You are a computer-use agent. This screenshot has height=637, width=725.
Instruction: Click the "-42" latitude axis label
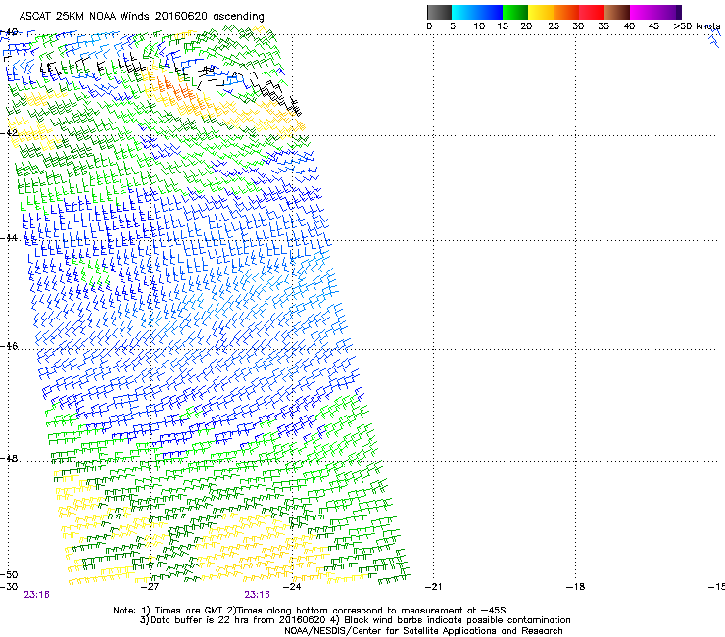(x=9, y=132)
